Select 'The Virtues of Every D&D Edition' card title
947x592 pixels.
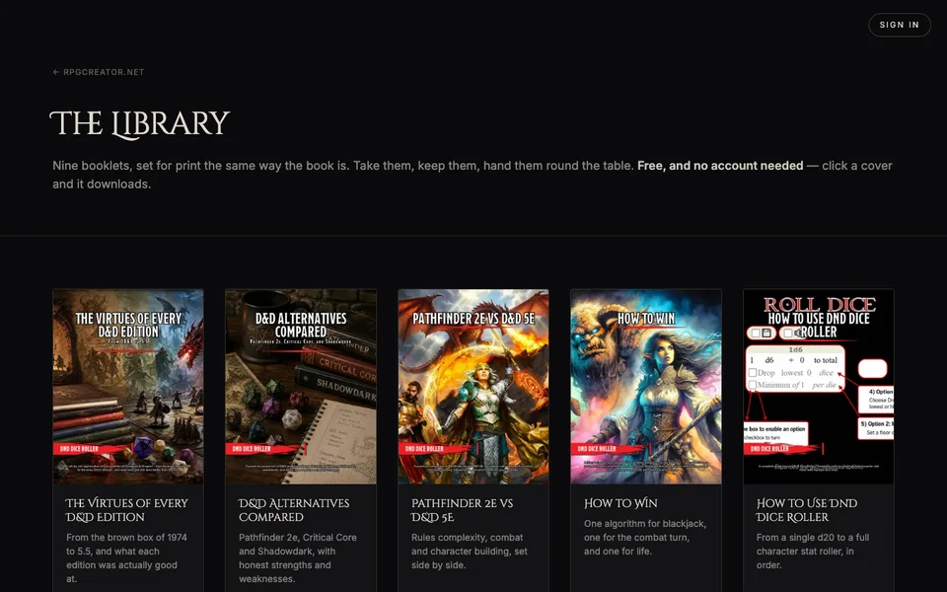coord(127,510)
